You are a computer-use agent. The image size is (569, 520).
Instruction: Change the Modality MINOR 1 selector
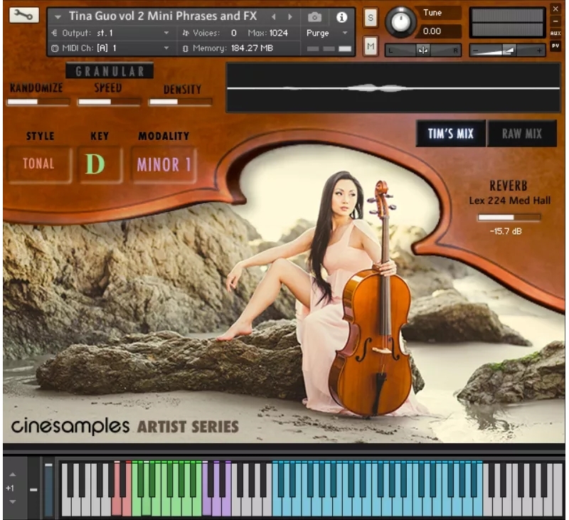[x=164, y=164]
